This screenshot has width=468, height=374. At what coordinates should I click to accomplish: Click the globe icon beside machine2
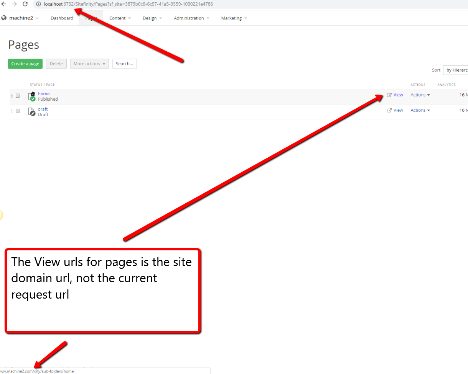4,18
